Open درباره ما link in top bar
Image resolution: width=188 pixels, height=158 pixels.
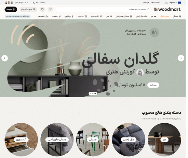tap(146, 2)
